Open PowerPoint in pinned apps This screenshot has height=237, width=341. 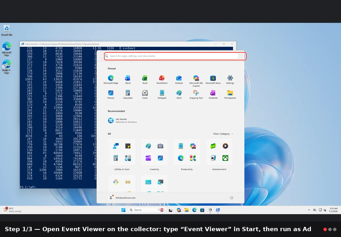pyautogui.click(x=162, y=79)
